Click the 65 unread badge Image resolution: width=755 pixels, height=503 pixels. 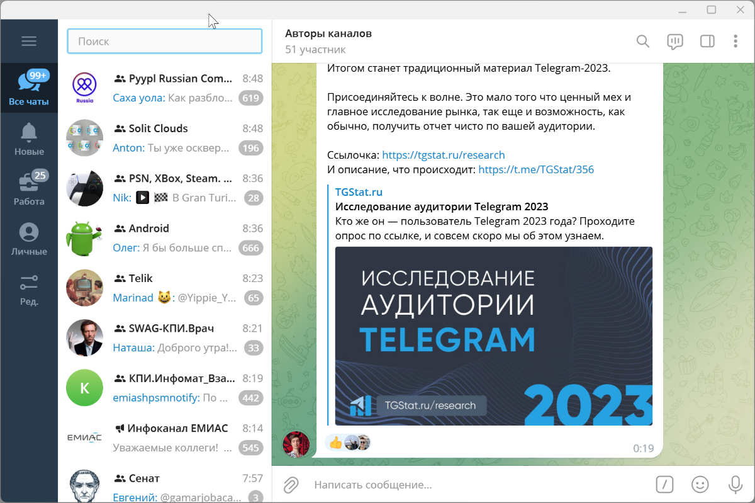click(x=254, y=298)
